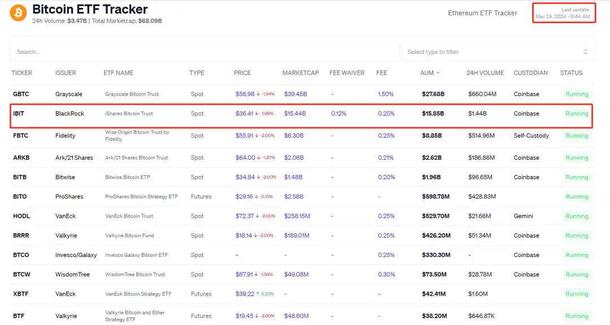Click the PRICE column header
The height and width of the screenshot is (325, 610).
tap(242, 73)
